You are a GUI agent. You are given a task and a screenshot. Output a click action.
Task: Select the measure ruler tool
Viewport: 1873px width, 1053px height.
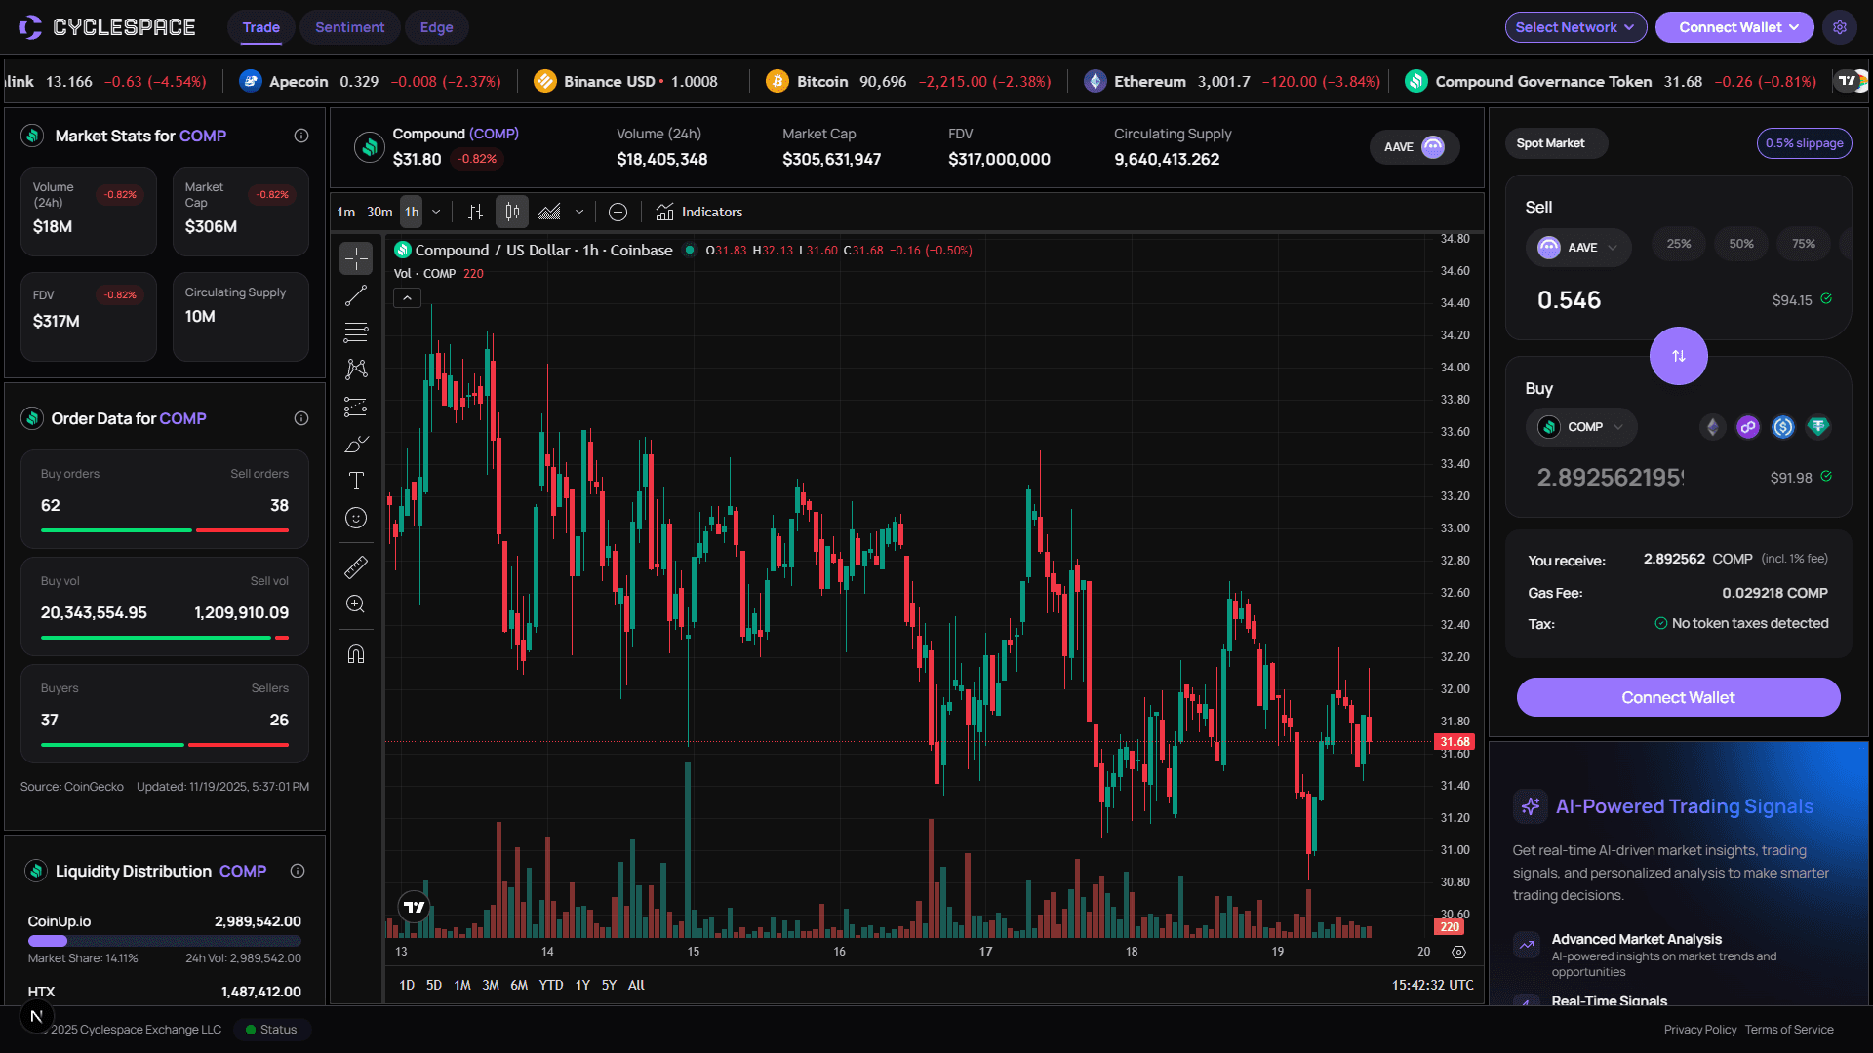pyautogui.click(x=356, y=565)
